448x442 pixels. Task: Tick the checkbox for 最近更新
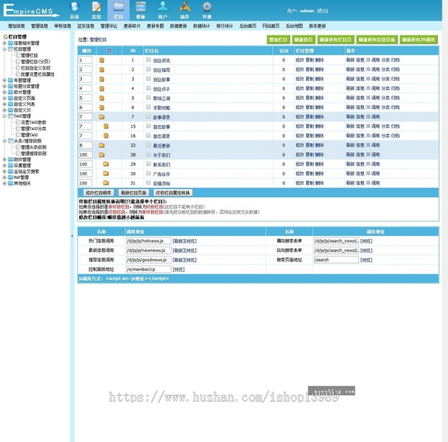coord(148,145)
